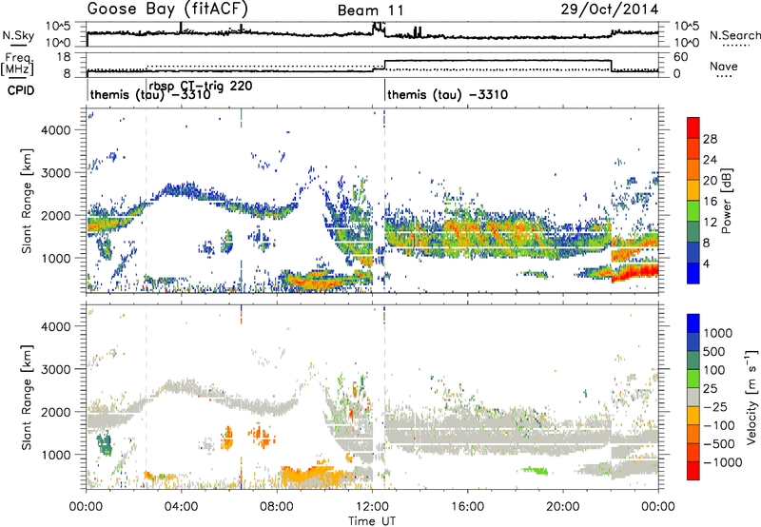Viewport: 761px width, 527px height.
Task: Click the 'CPID' row label
Action: pos(20,90)
